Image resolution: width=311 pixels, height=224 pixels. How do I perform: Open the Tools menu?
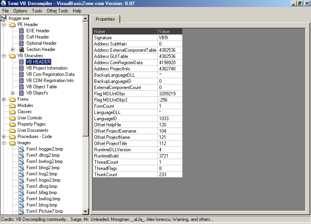click(37, 10)
